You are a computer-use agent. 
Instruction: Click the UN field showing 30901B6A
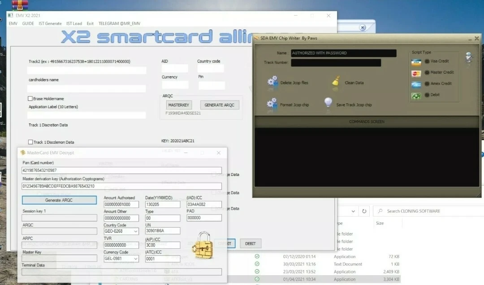click(x=163, y=231)
